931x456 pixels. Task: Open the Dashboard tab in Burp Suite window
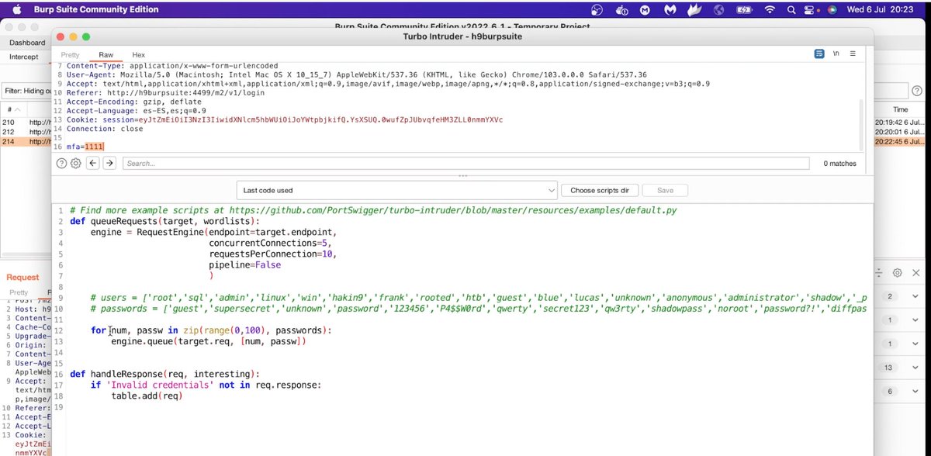[27, 43]
